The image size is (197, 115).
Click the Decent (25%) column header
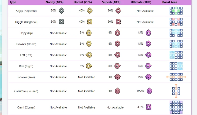[x=83, y=2]
